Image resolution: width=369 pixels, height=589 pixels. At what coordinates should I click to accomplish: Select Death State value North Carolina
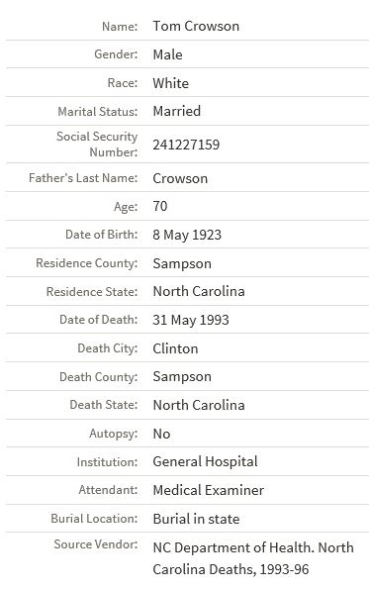point(199,405)
